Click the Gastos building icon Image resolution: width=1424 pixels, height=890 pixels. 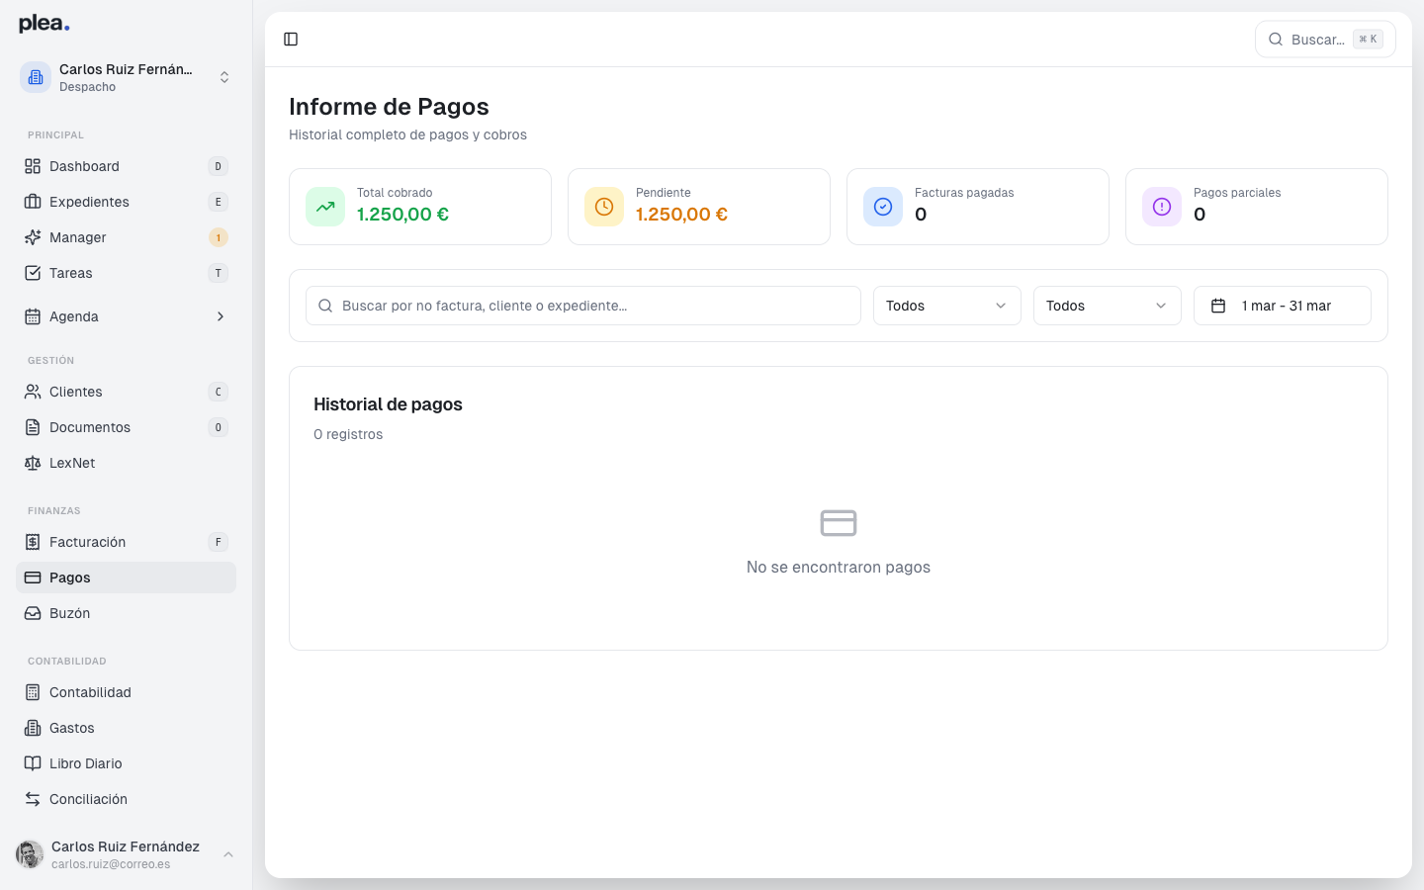click(33, 728)
